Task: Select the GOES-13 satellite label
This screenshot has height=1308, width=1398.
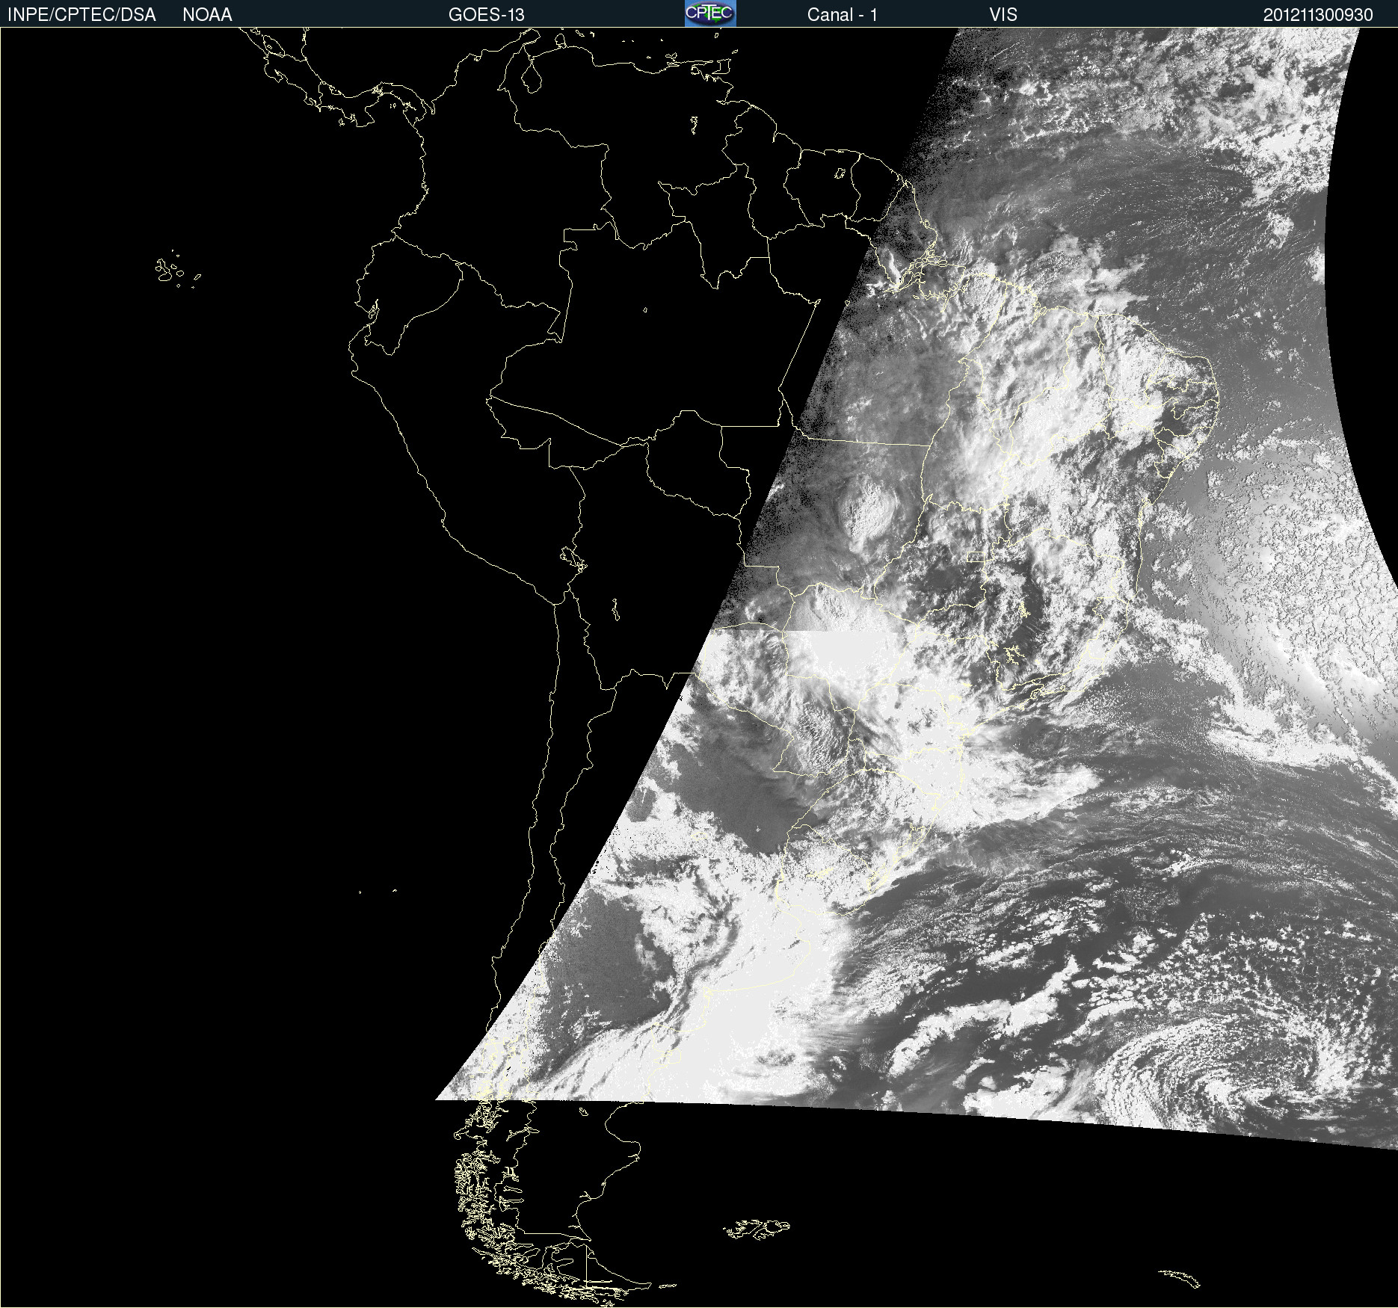Action: (487, 15)
